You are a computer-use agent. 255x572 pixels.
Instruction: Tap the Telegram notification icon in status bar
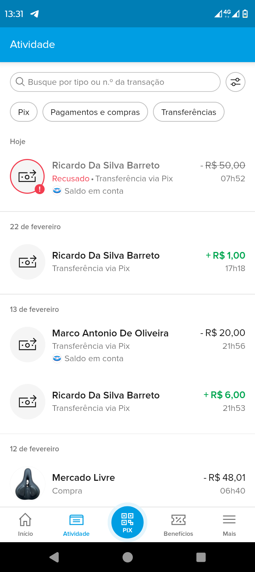point(34,14)
